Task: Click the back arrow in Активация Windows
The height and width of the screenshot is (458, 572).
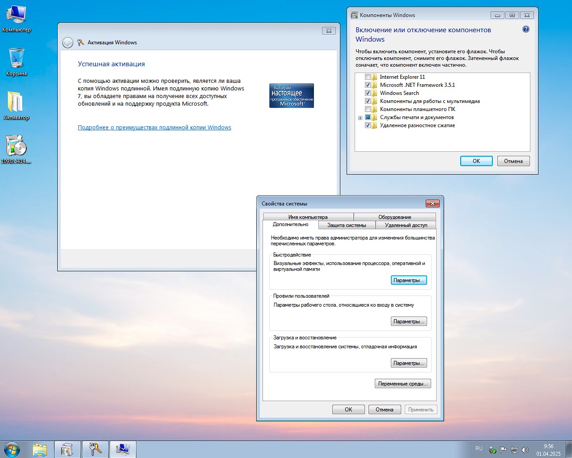Action: (x=68, y=43)
